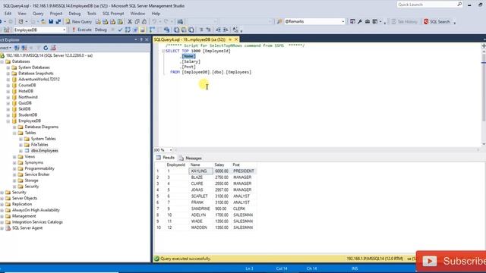Expand the System Databases folder
486x273 pixels.
8,67
